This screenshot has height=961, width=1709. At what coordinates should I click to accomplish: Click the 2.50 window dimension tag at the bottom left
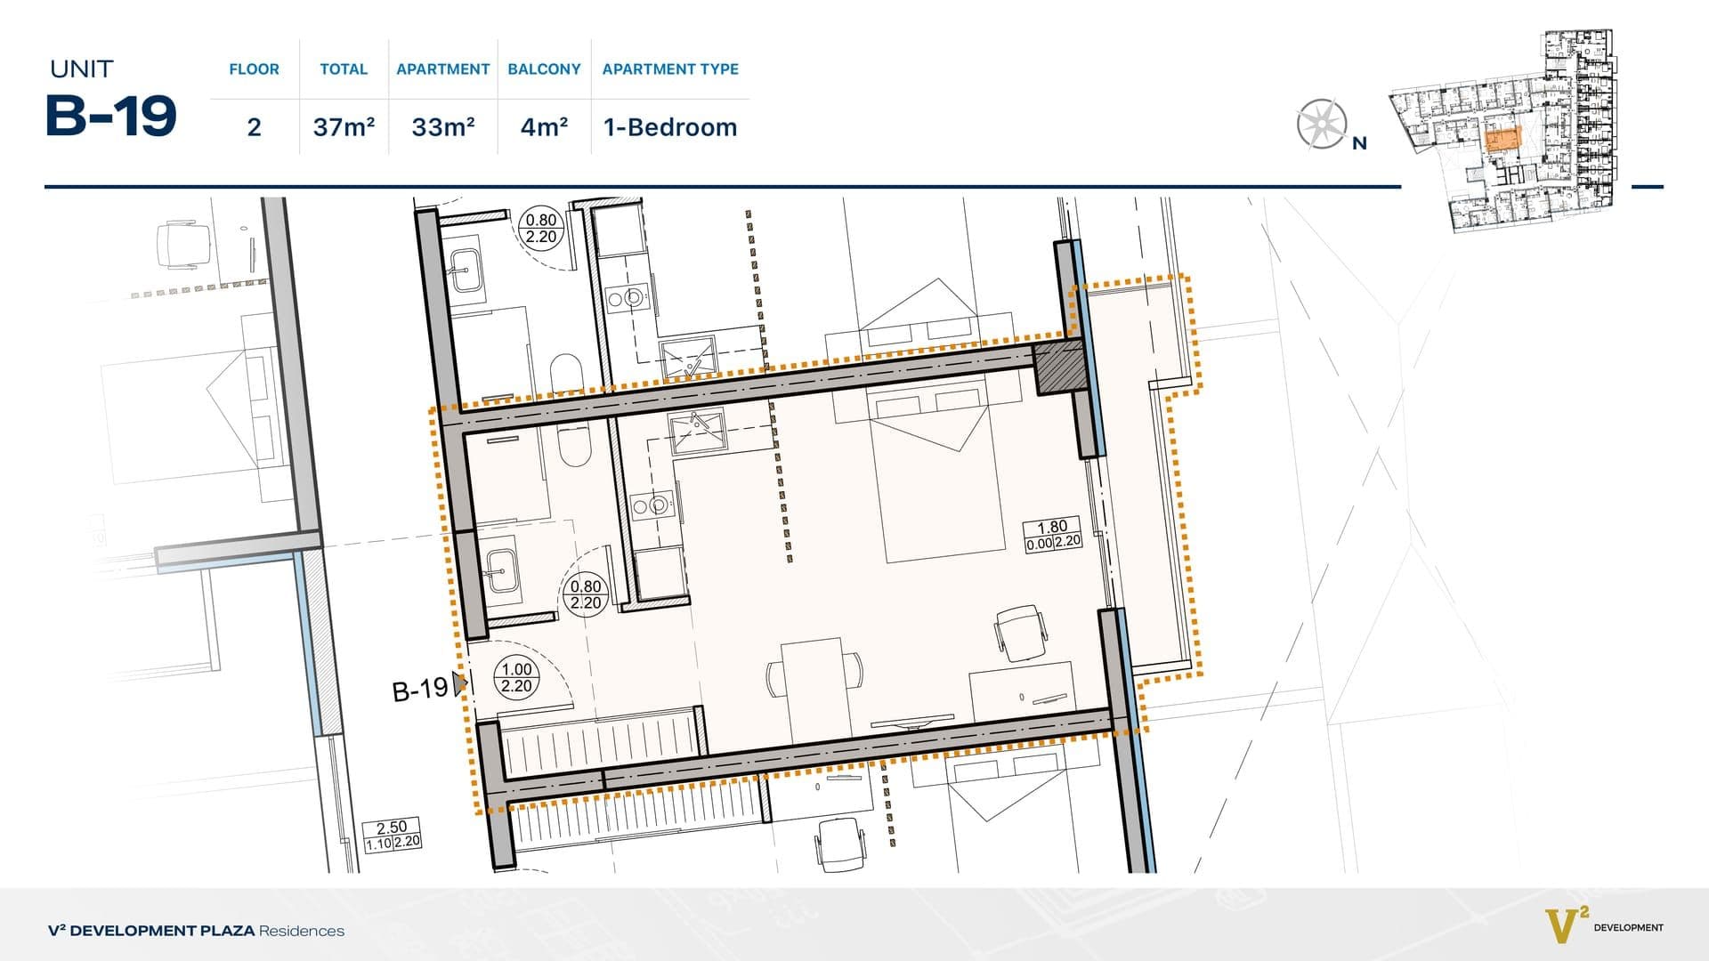pos(392,836)
